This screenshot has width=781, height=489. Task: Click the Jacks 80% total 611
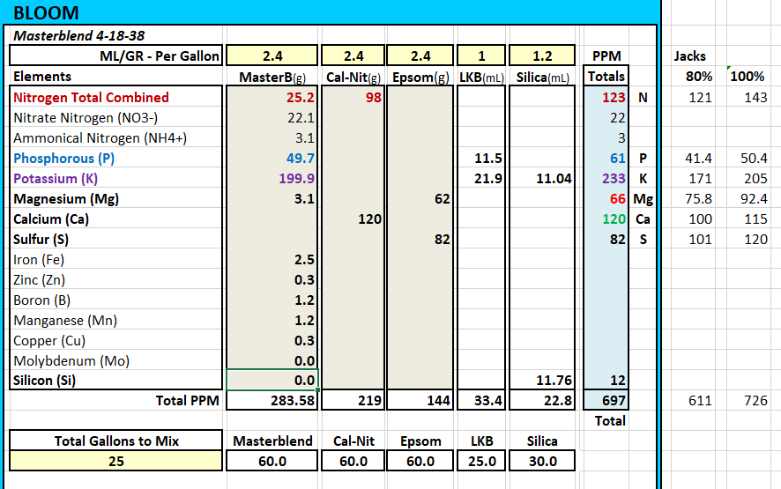pos(700,400)
